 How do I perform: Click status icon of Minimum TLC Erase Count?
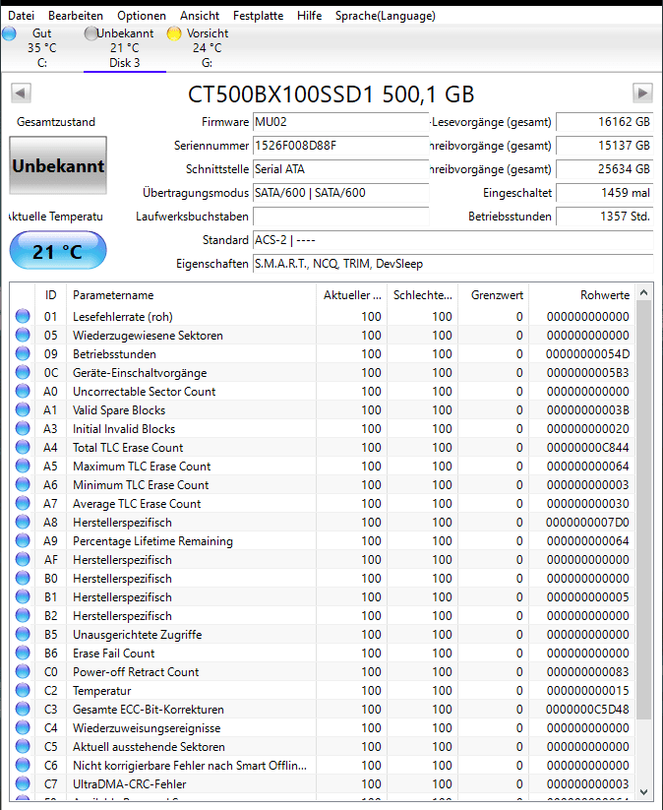[x=23, y=484]
